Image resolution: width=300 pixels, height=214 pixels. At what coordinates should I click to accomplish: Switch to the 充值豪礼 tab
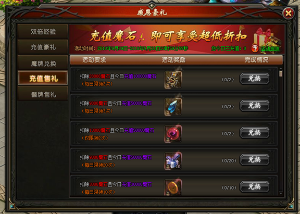pyautogui.click(x=43, y=47)
